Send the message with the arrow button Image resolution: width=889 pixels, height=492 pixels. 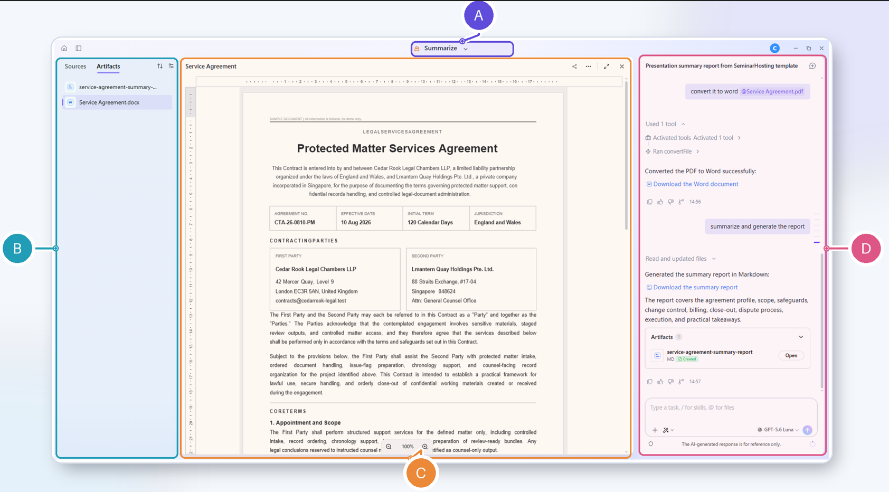(807, 430)
